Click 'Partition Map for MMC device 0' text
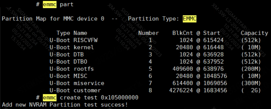The width and height of the screenshot is (271, 109). (x=53, y=19)
